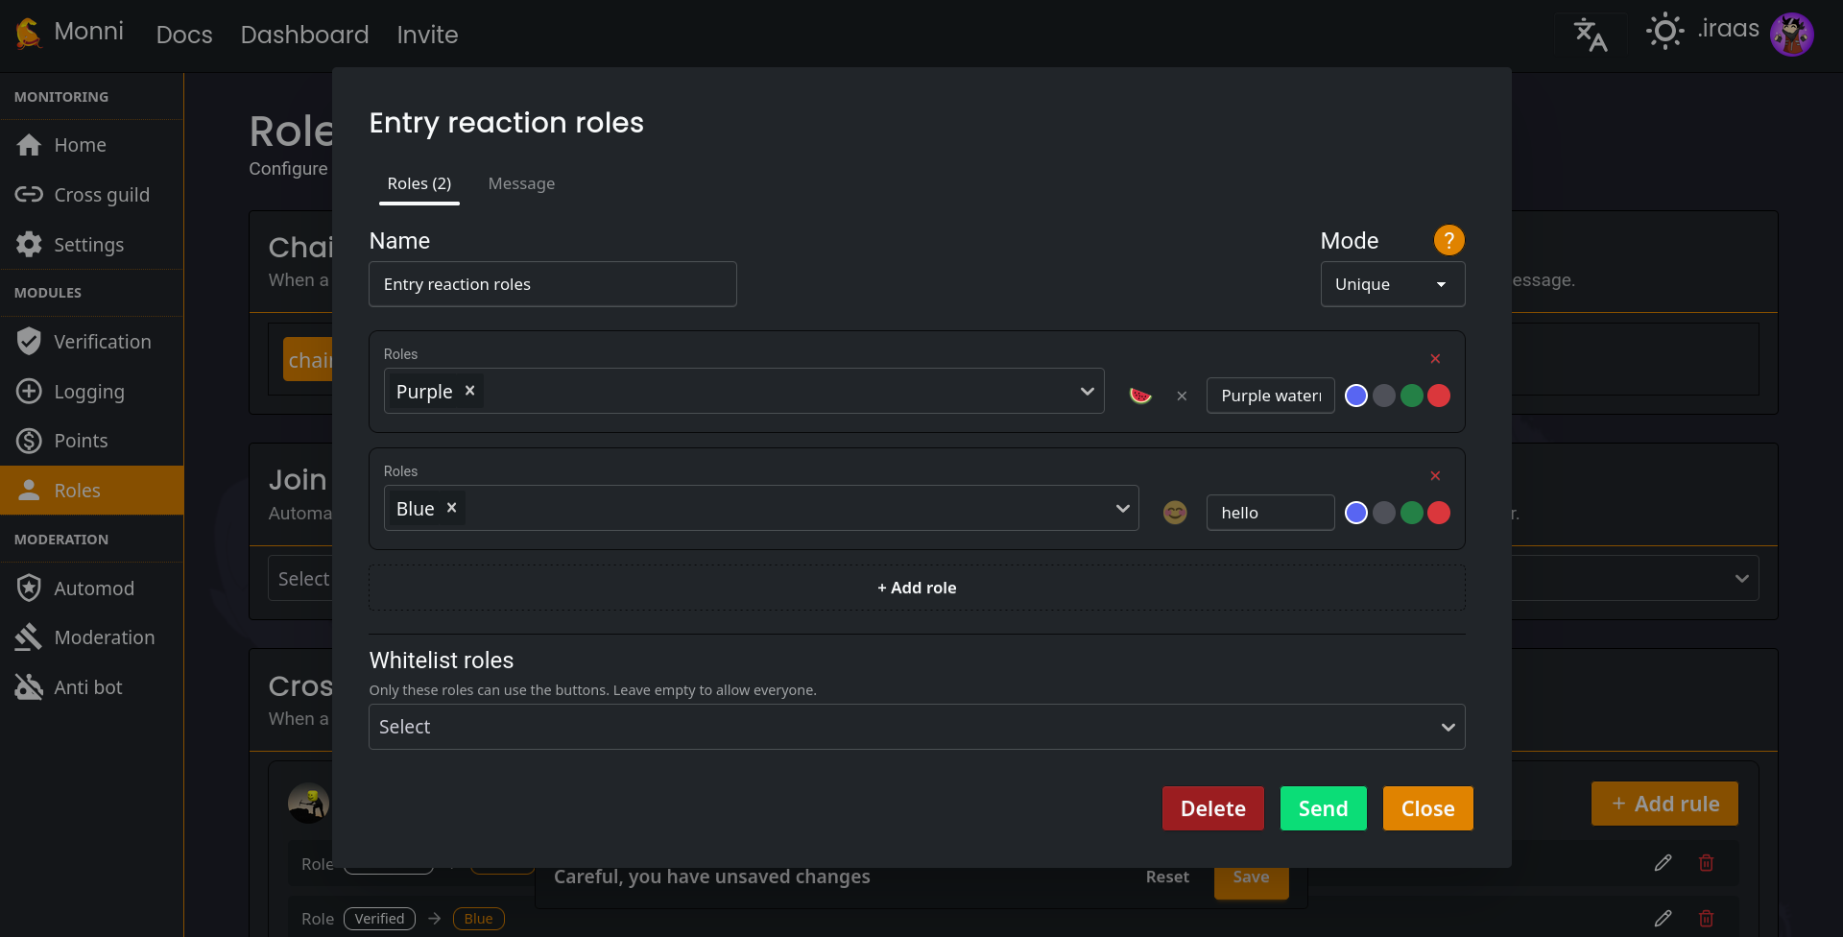Viewport: 1843px width, 937px height.
Task: Remove Purple tag from roles selector
Action: [x=469, y=391]
